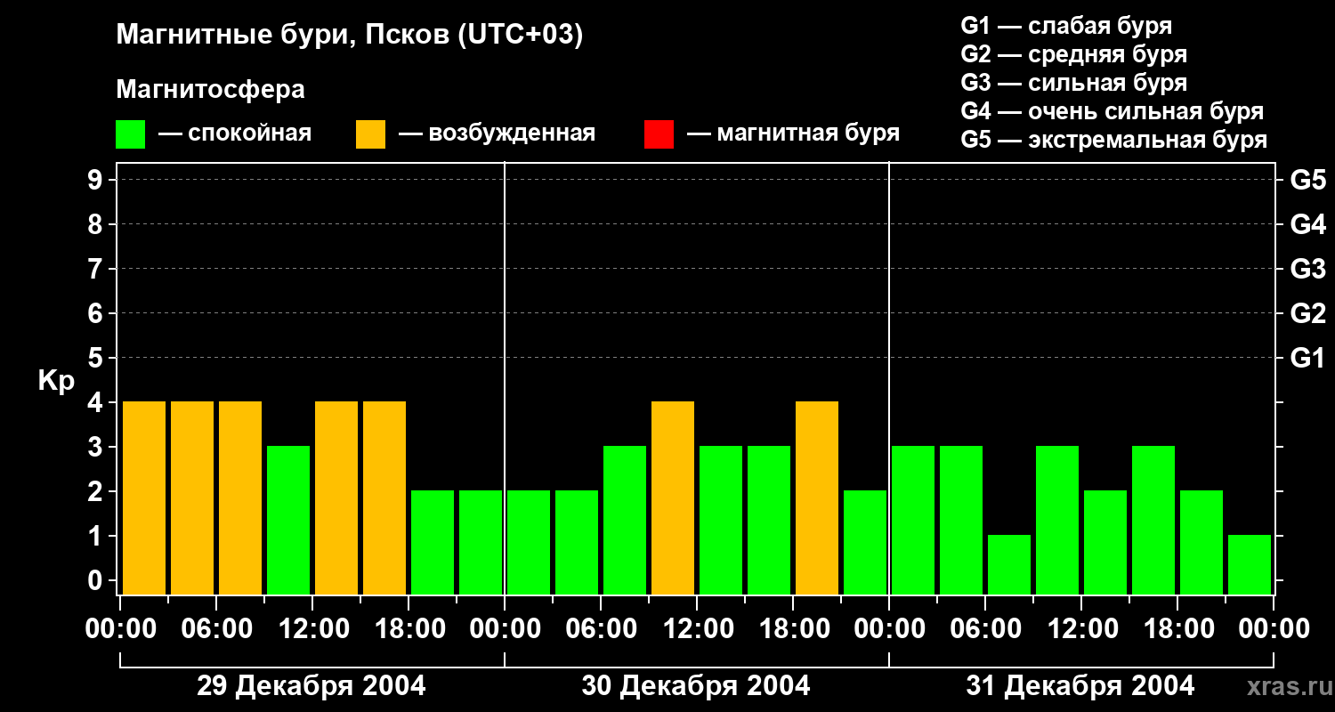The height and width of the screenshot is (712, 1335).
Task: Click the 06:00–09:00 Kp 1 bar on 31 December
Action: tap(1009, 564)
